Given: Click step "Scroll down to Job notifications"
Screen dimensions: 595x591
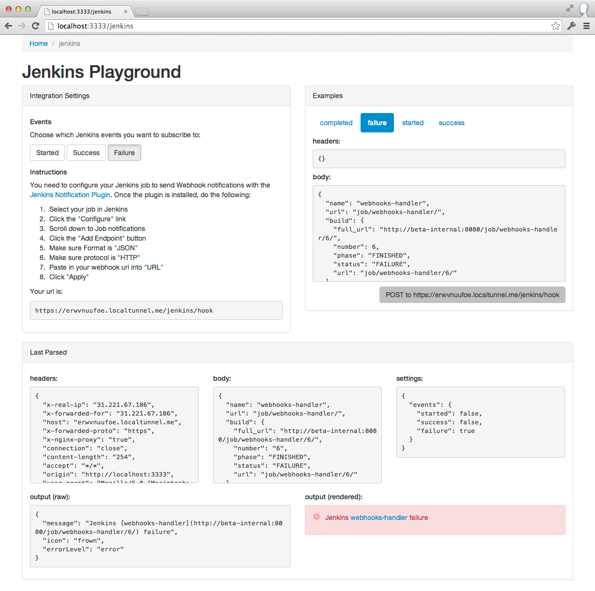Looking at the screenshot, I should tap(97, 229).
